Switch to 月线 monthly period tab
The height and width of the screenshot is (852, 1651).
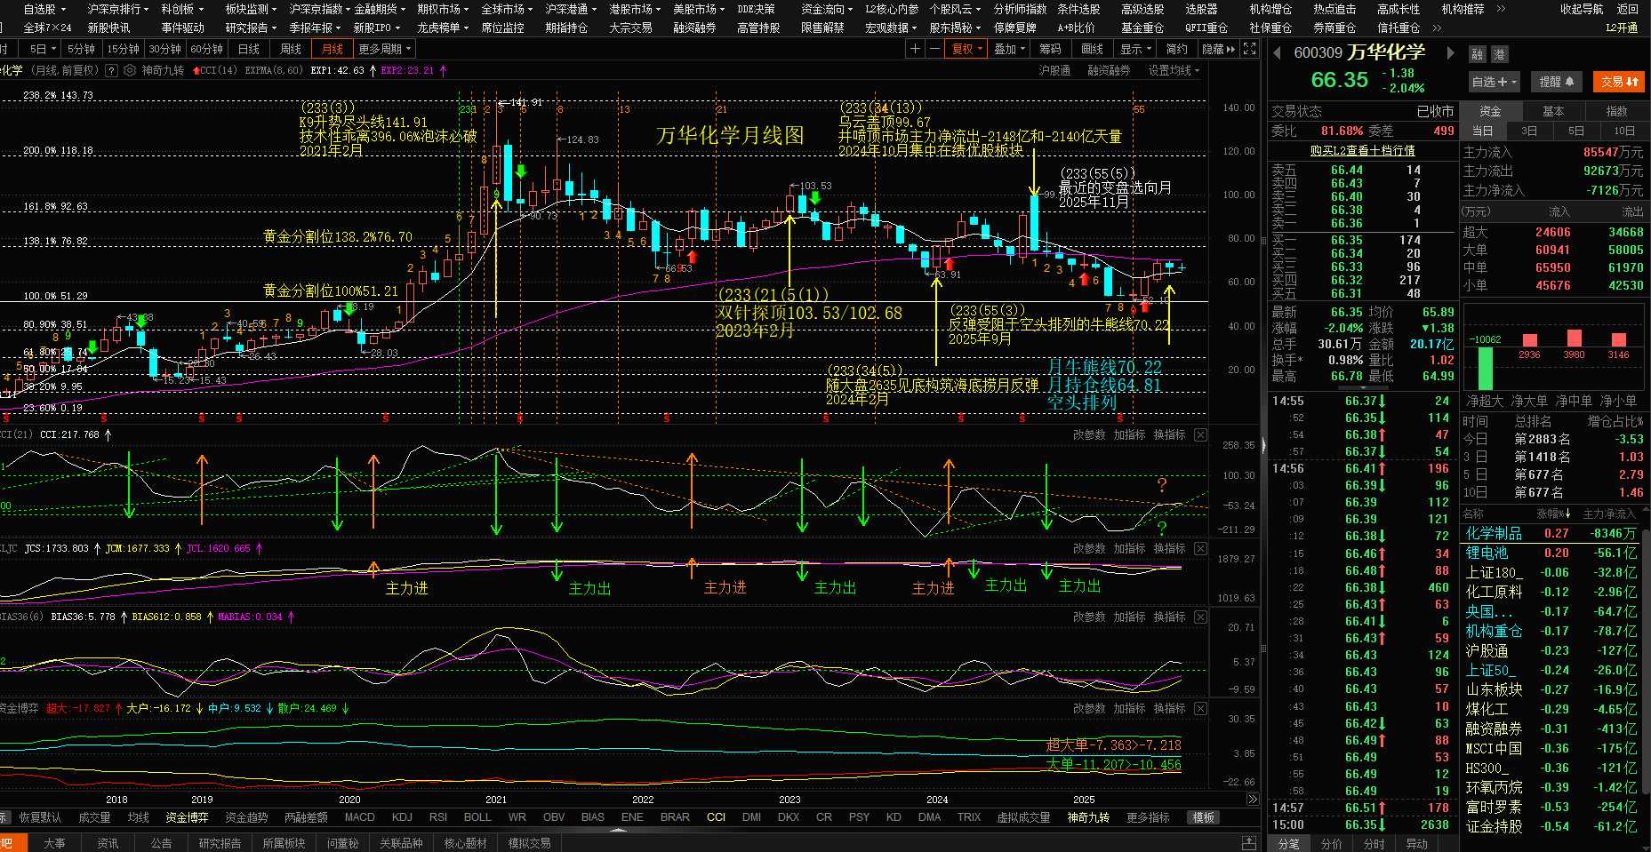(332, 49)
